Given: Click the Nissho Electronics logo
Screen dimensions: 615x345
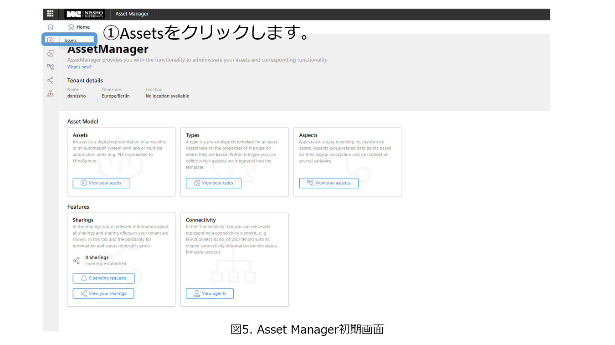Looking at the screenshot, I should click(x=85, y=14).
